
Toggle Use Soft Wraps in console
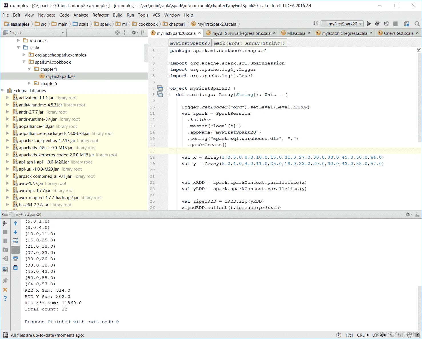coord(15,241)
